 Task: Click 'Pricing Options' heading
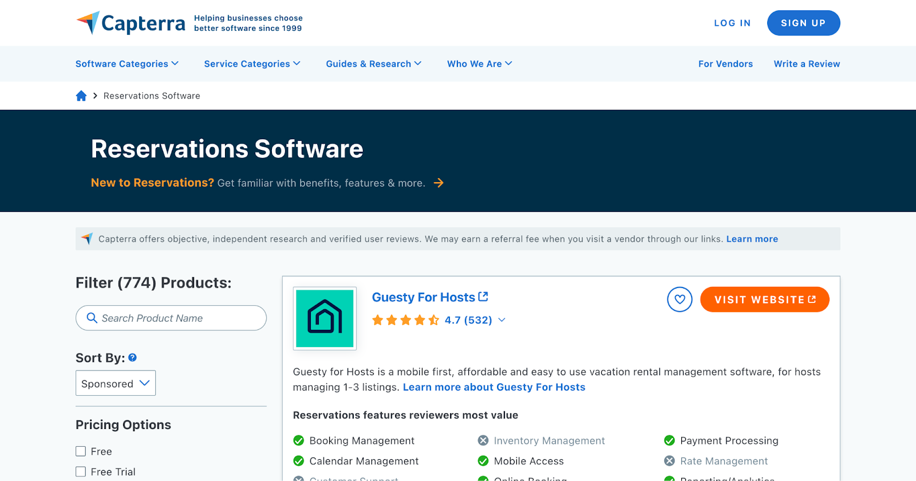point(123,425)
